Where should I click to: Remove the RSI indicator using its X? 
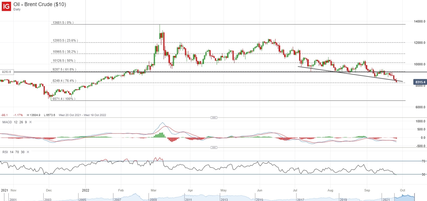[28, 152]
